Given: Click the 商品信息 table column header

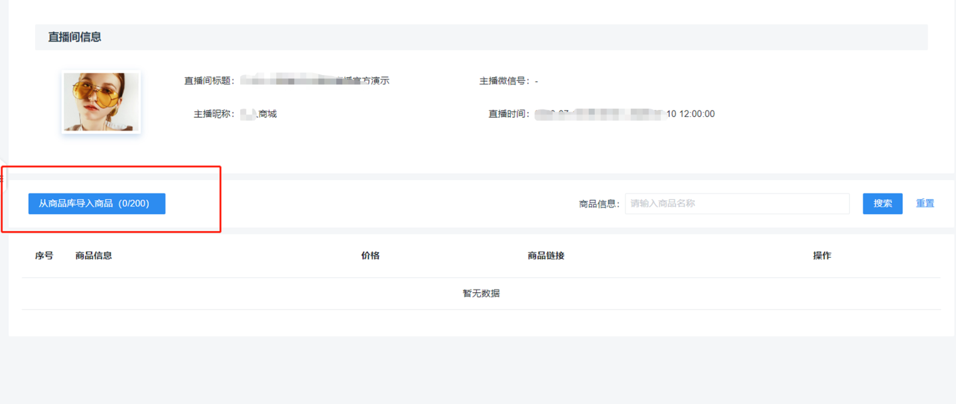Looking at the screenshot, I should (x=93, y=256).
